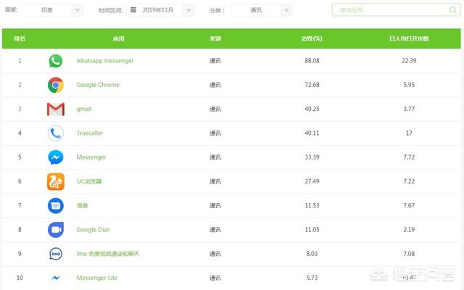
Task: Click the Google Duo video icon
Action: pyautogui.click(x=56, y=230)
